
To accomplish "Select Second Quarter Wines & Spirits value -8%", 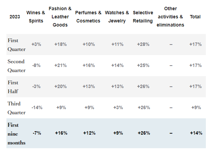I will pos(36,66).
